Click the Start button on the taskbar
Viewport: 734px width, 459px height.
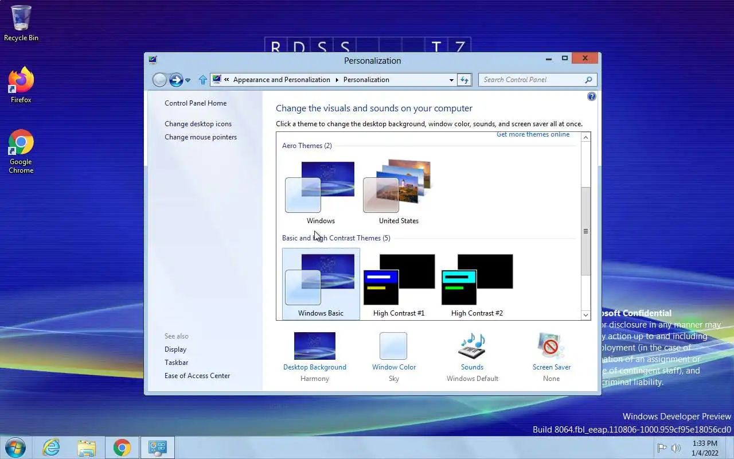[15, 448]
